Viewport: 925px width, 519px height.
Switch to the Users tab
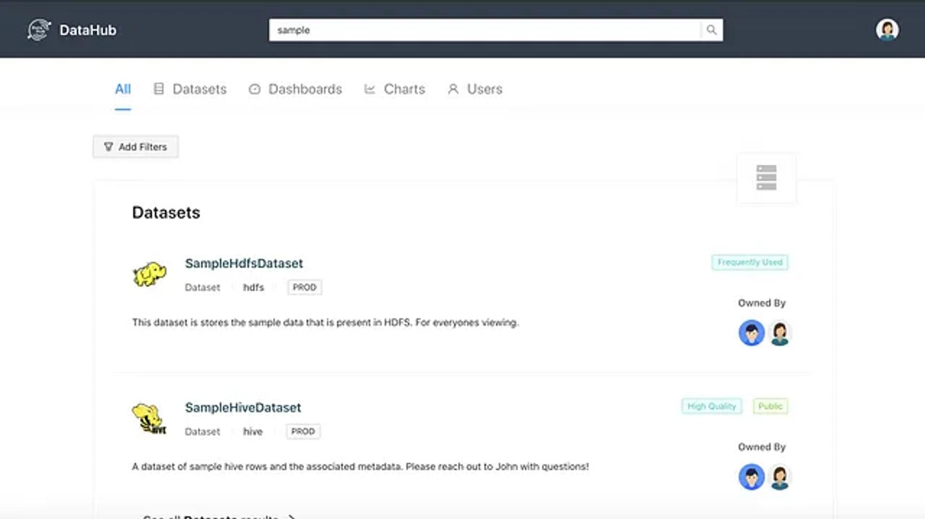pos(475,89)
